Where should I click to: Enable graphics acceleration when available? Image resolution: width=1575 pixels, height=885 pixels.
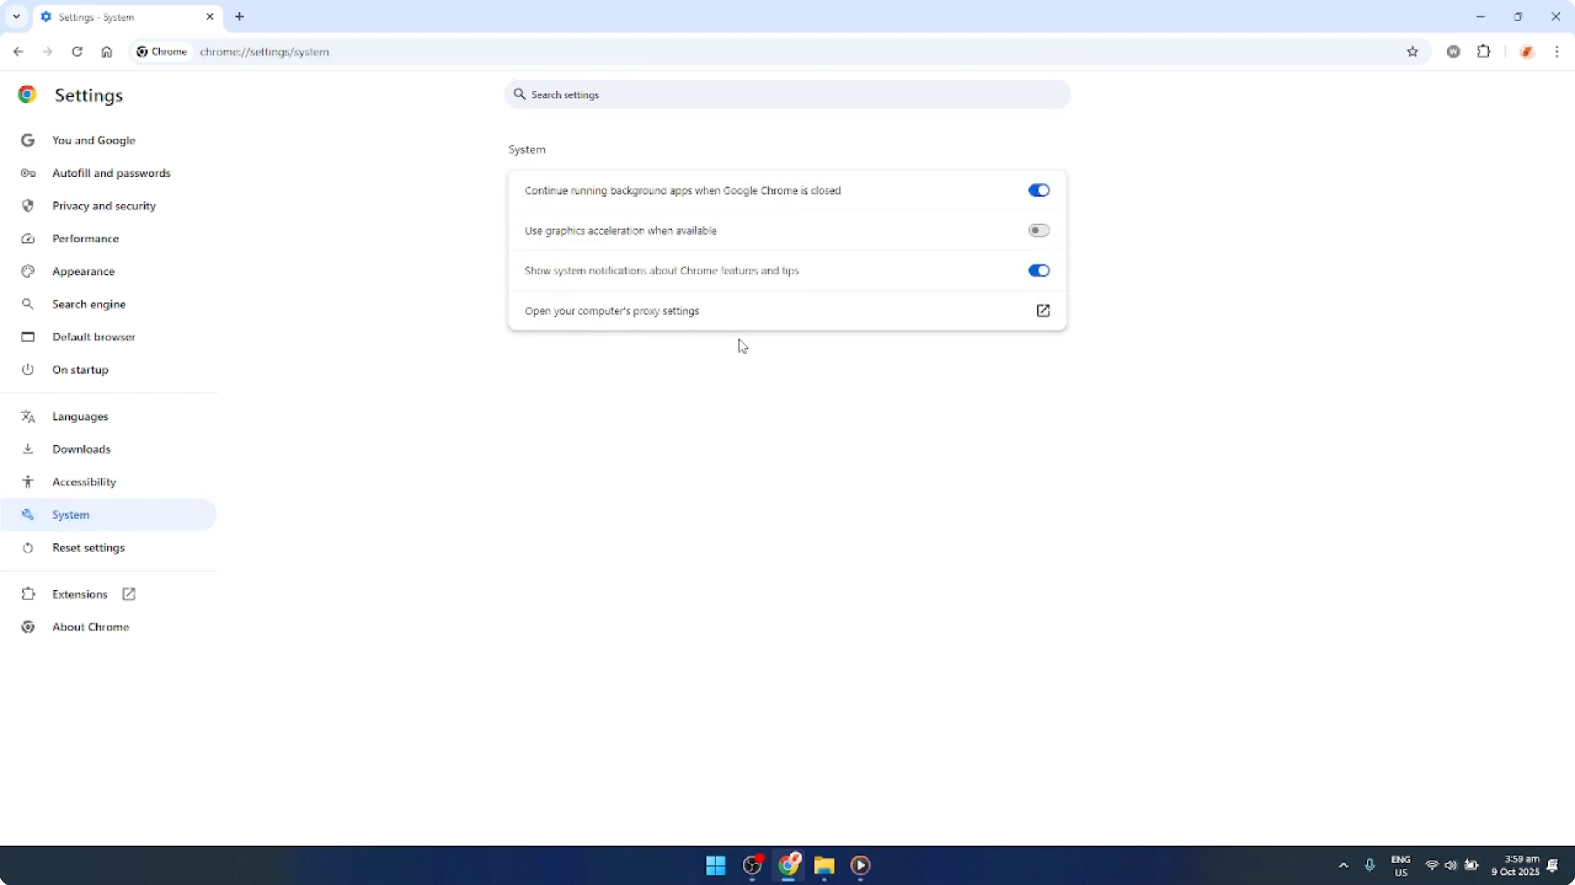1038,230
